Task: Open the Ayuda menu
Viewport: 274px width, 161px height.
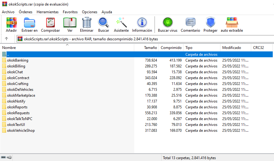Action: [x=107, y=12]
